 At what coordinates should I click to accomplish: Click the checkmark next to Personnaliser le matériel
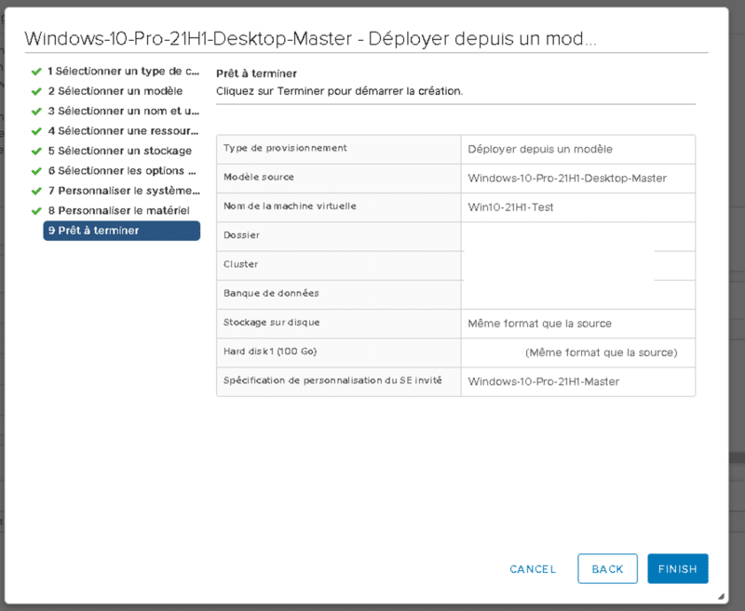[36, 210]
